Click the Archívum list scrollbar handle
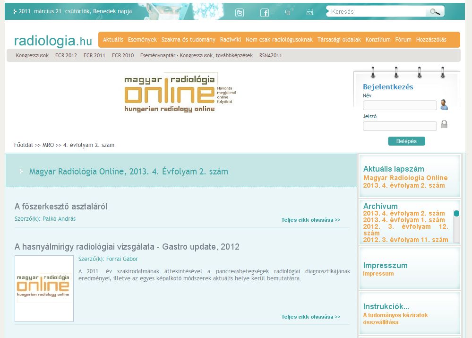 point(456,213)
